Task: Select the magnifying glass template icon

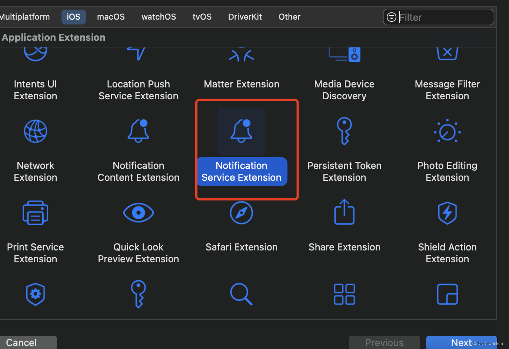Action: (242, 294)
